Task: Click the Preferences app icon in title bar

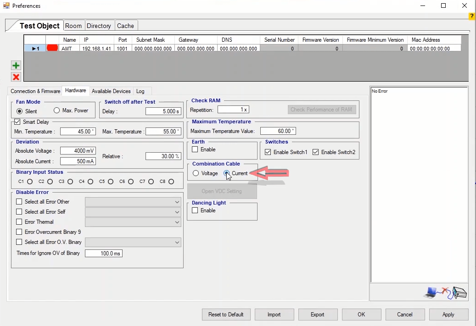Action: [6, 6]
